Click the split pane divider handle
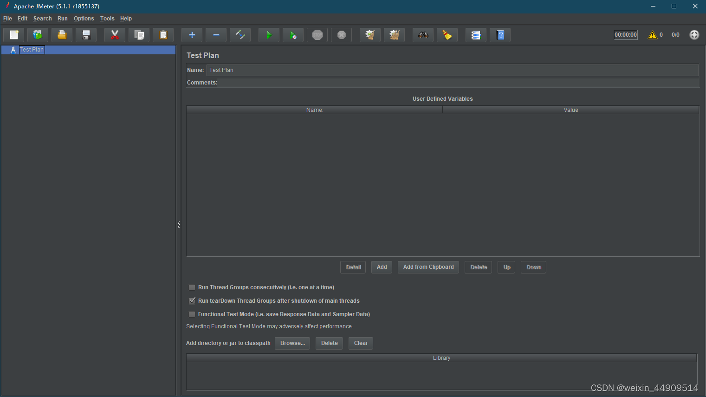Image resolution: width=706 pixels, height=397 pixels. 179,225
